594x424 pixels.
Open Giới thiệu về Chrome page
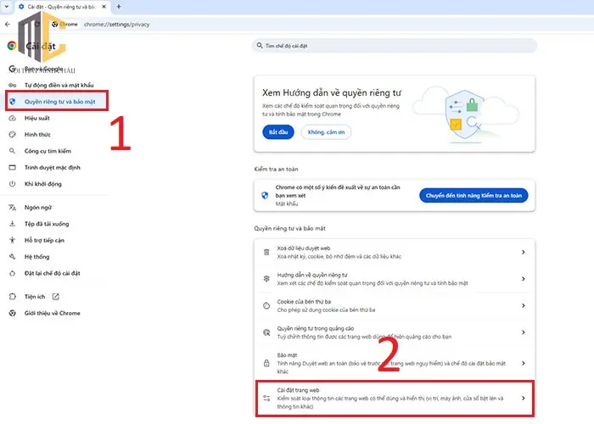pyautogui.click(x=53, y=313)
